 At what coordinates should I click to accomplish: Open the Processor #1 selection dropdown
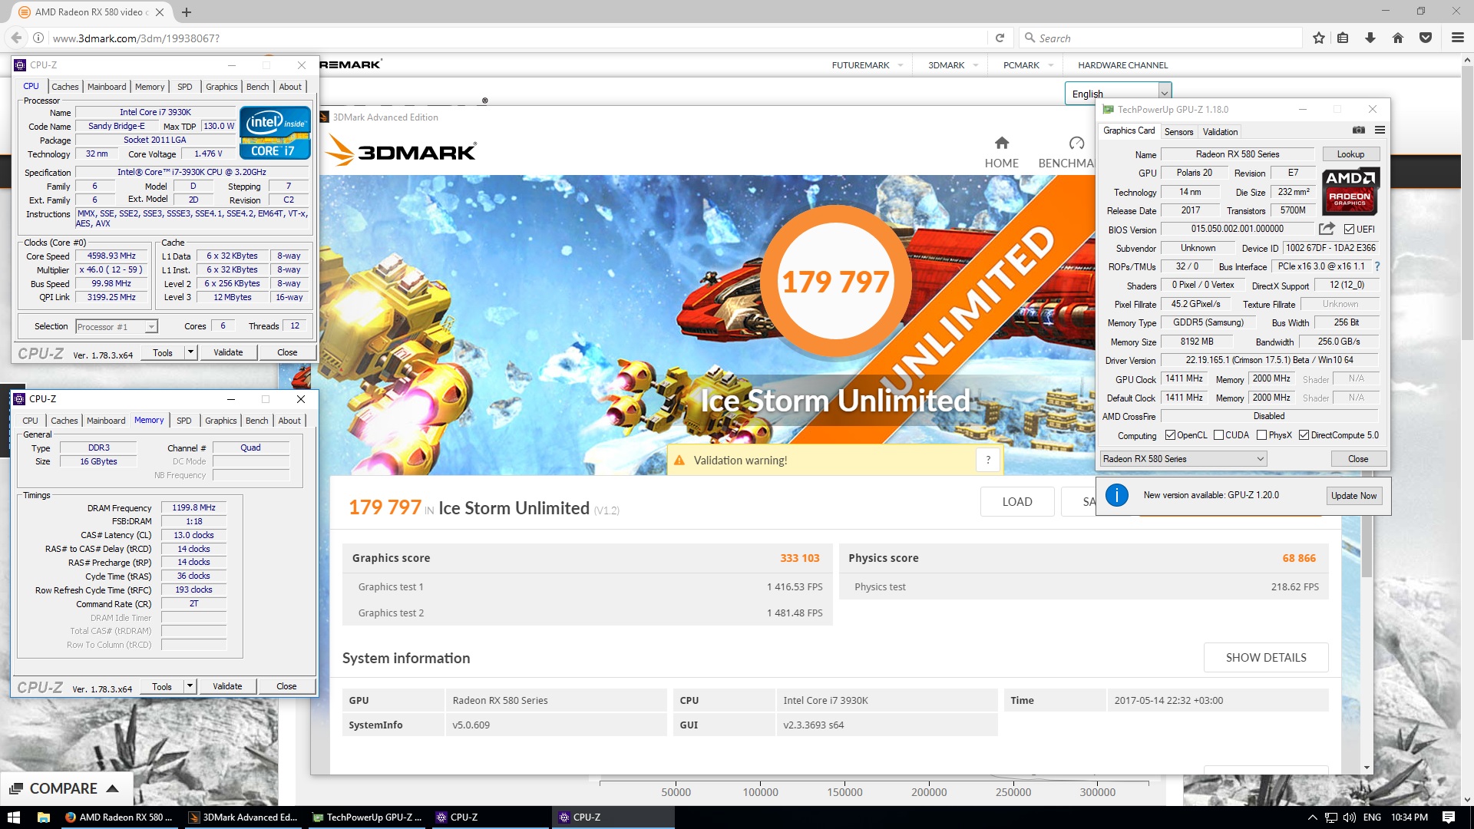[117, 327]
